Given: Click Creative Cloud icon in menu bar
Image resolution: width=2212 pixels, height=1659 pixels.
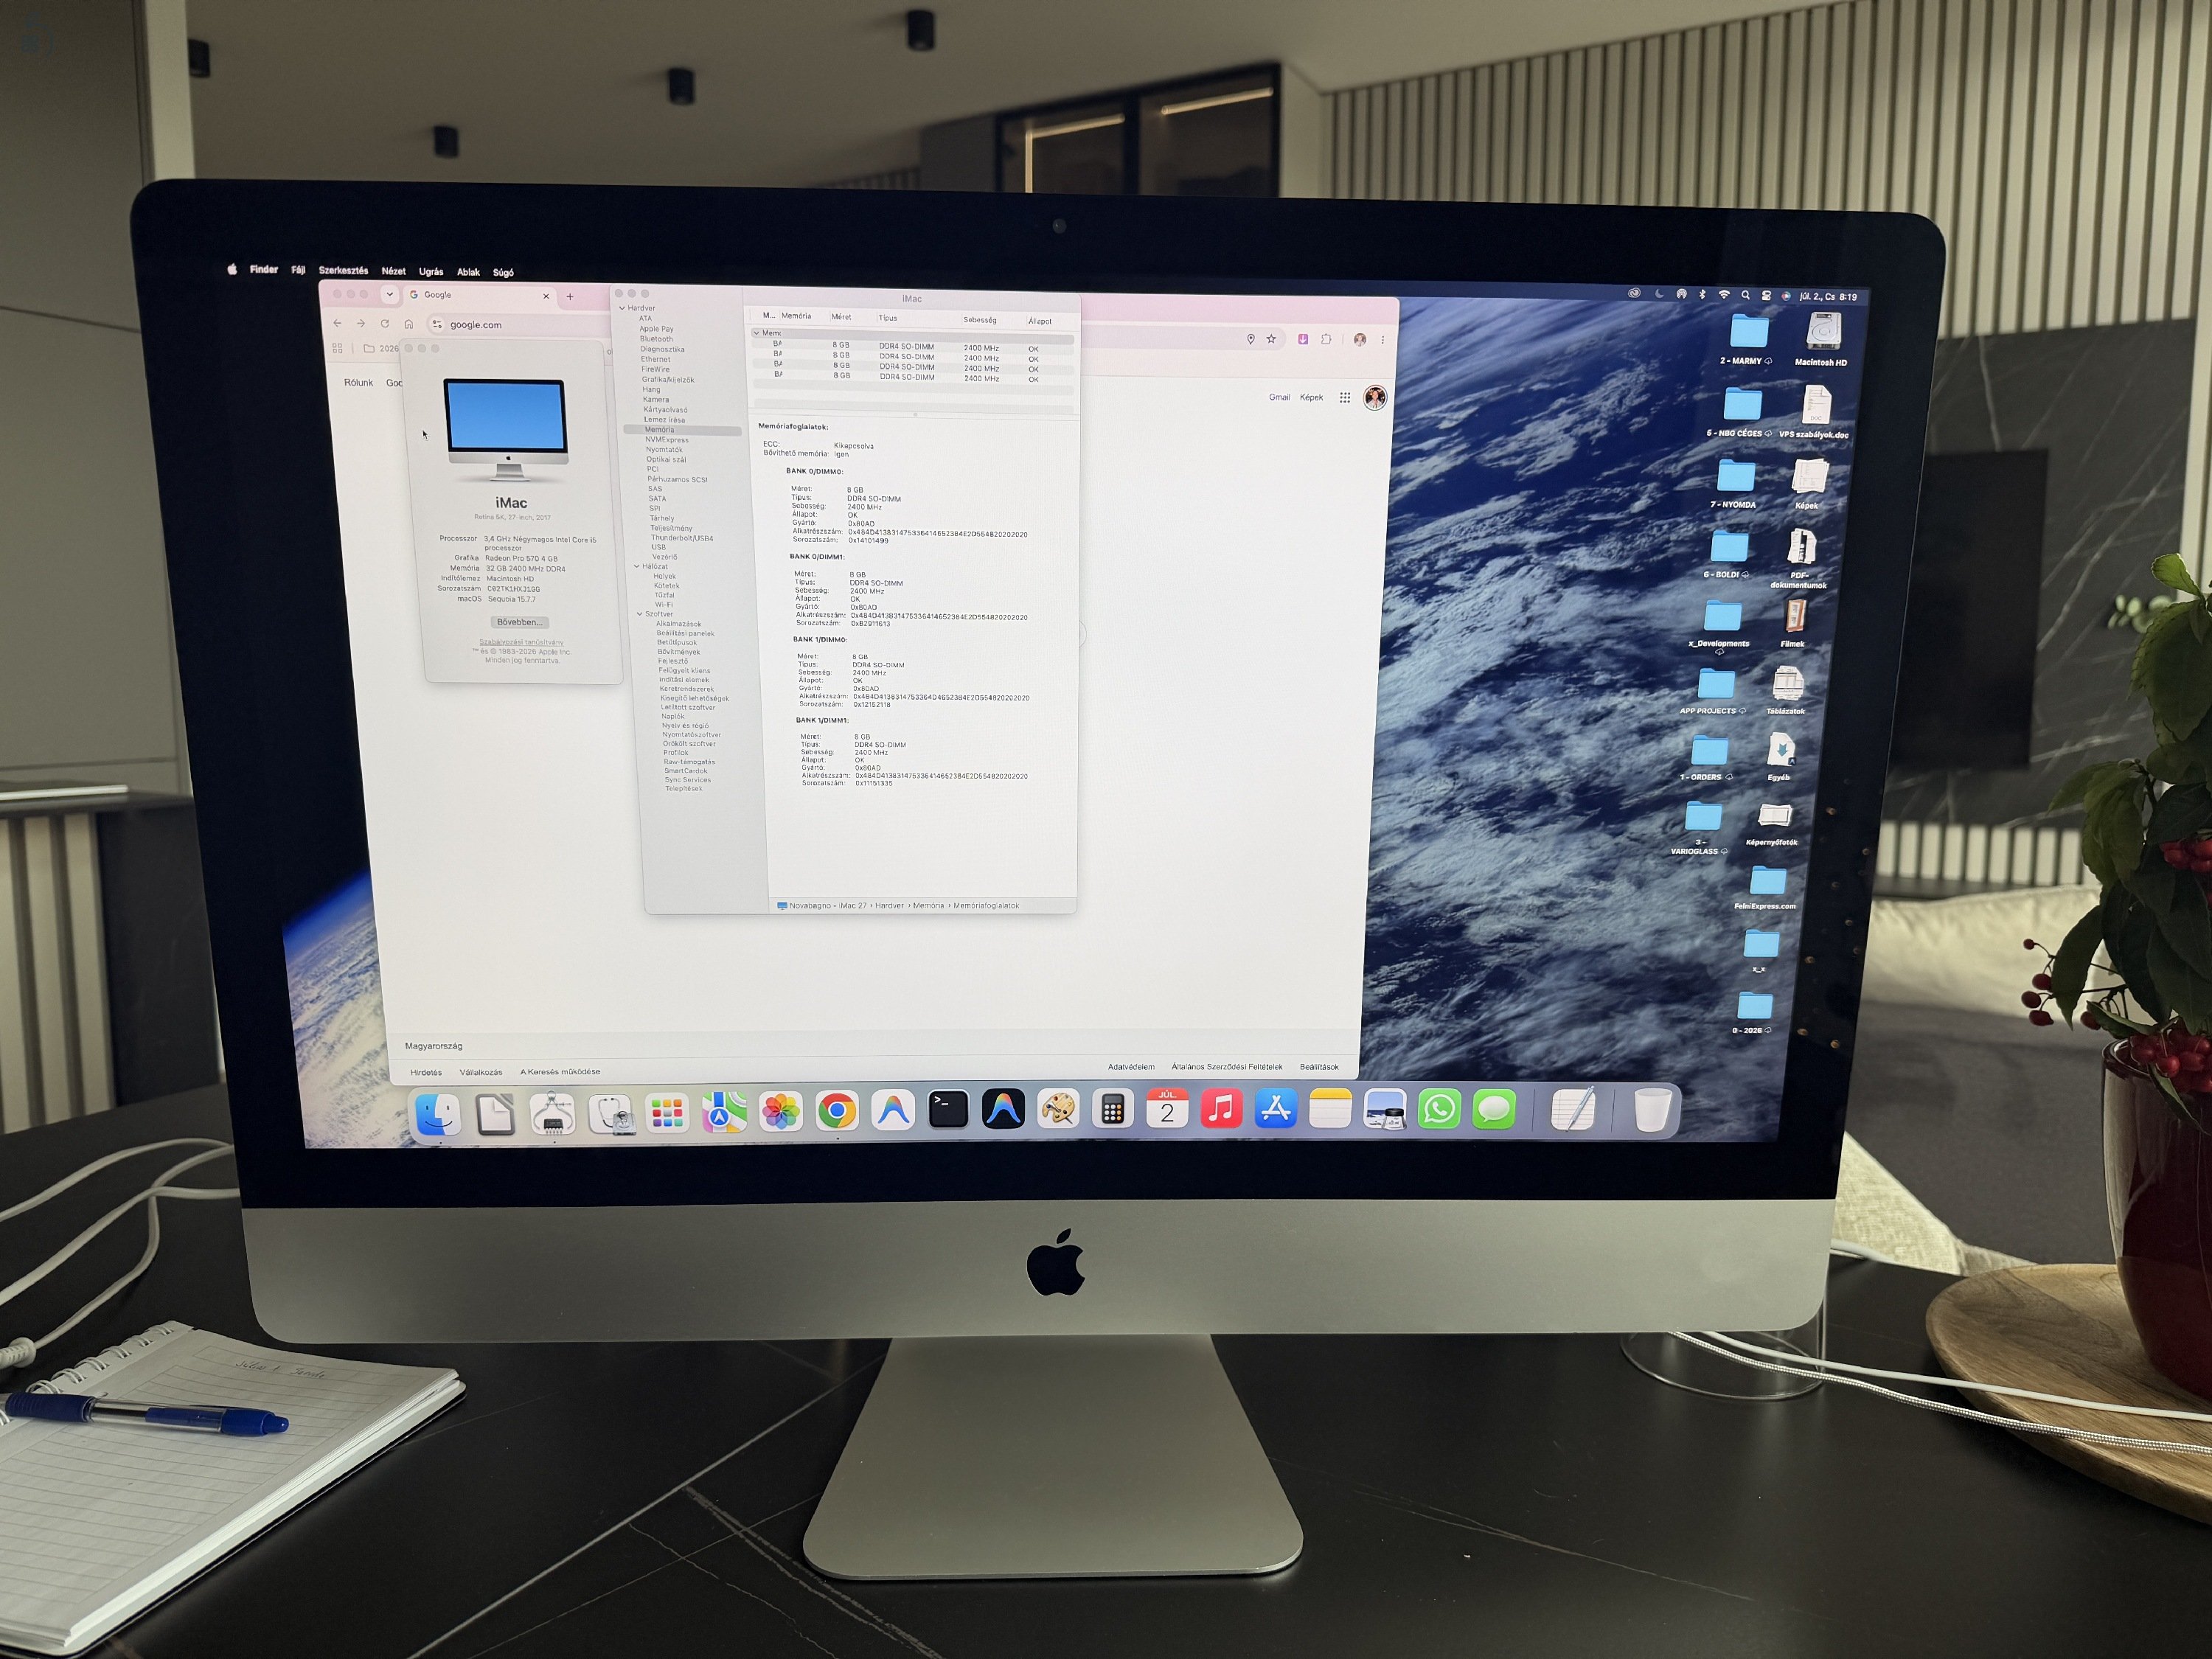Looking at the screenshot, I should coord(1634,293).
